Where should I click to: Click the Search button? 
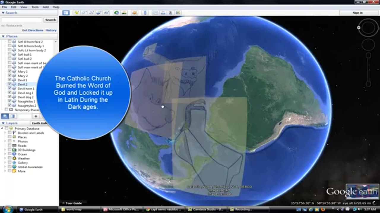point(50,20)
